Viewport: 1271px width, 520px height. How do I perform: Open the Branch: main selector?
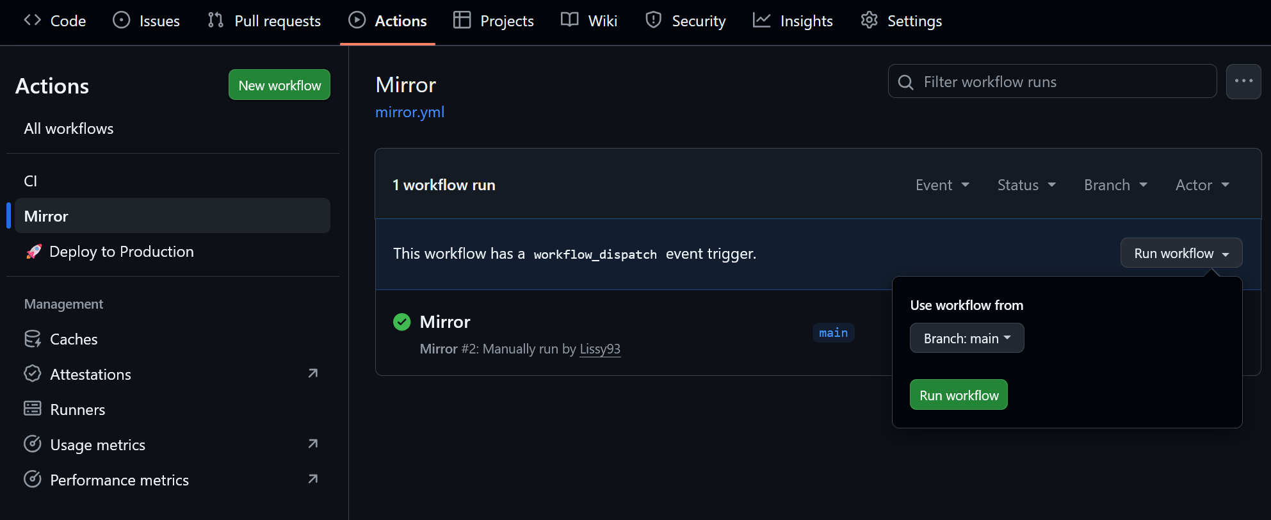(x=966, y=338)
